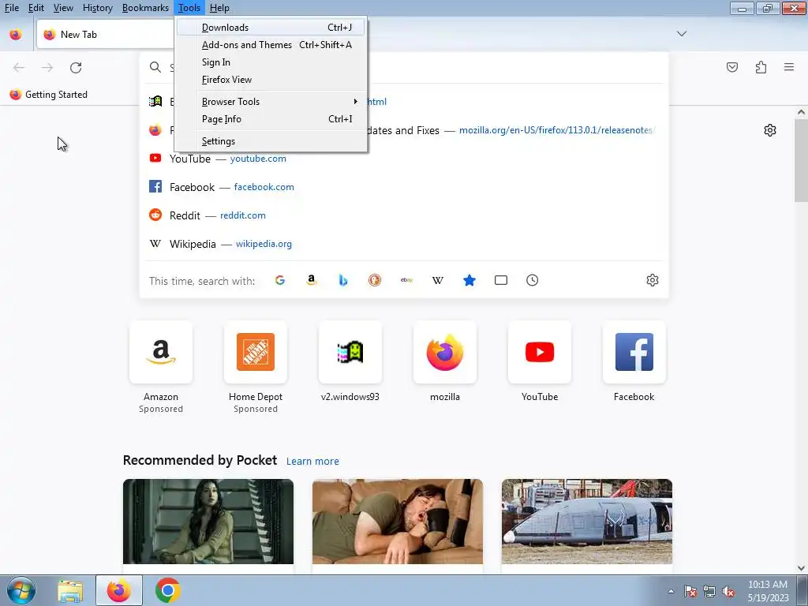Screen dimensions: 808x606
Task: Select the Reddit suggestion reddit.com
Action: pos(404,215)
